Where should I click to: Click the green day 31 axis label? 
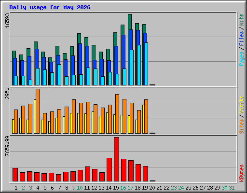click(232, 188)
